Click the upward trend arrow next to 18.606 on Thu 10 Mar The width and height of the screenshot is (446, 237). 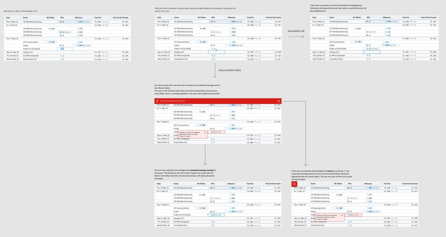pyautogui.click(x=103, y=22)
